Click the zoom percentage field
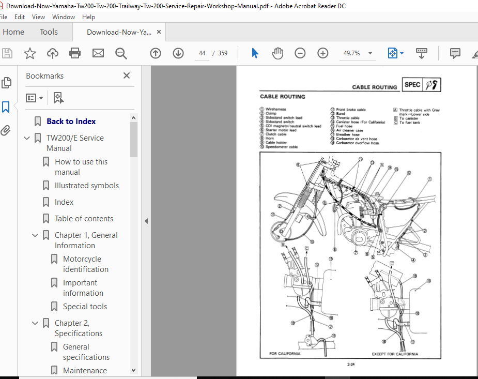The height and width of the screenshot is (379, 478). pyautogui.click(x=351, y=53)
